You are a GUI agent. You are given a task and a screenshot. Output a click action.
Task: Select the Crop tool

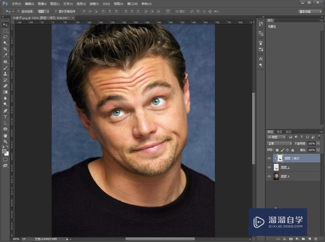tap(5, 49)
